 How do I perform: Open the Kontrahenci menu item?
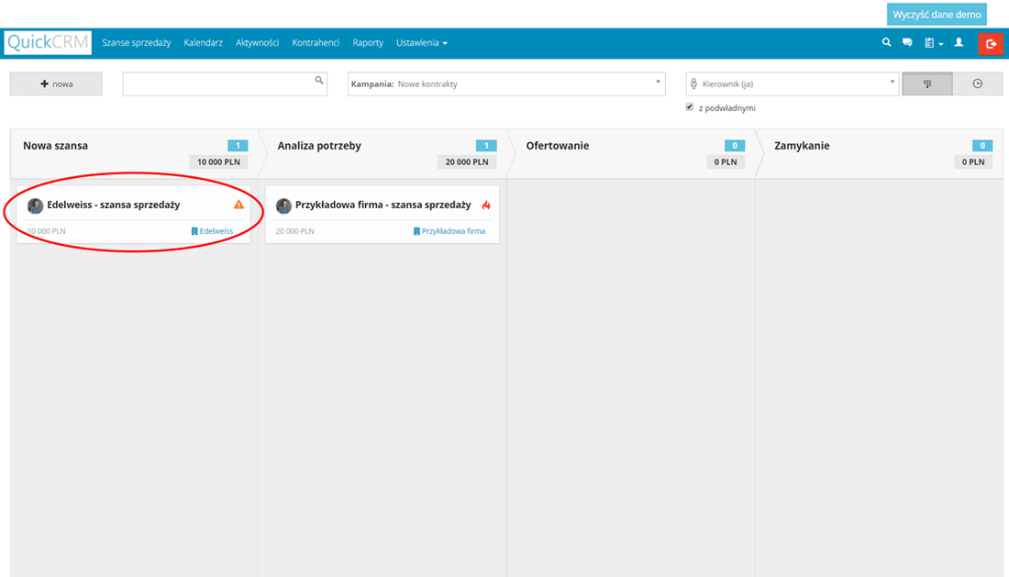(316, 43)
